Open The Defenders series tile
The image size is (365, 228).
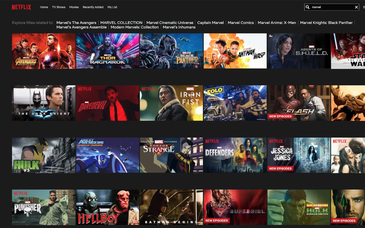[x=235, y=155]
